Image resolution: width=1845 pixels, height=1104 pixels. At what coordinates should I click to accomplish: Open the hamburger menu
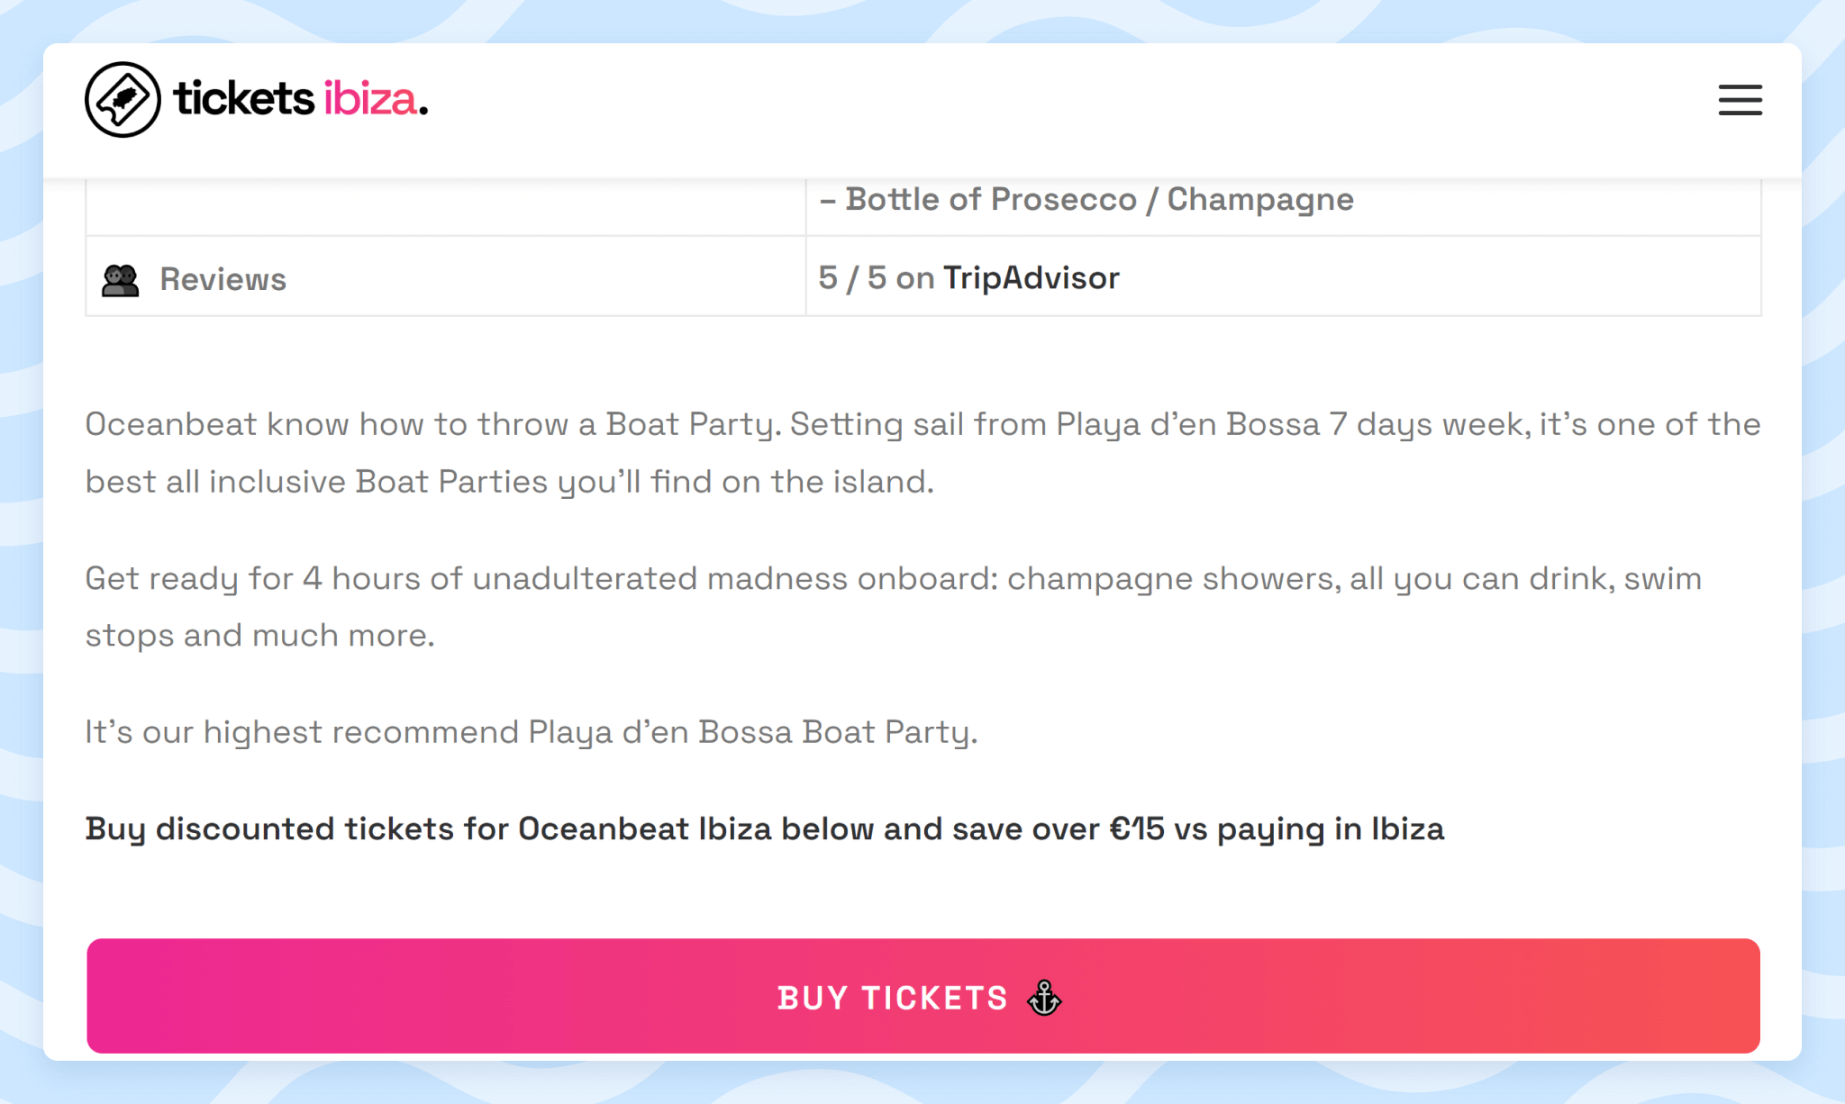(x=1740, y=100)
